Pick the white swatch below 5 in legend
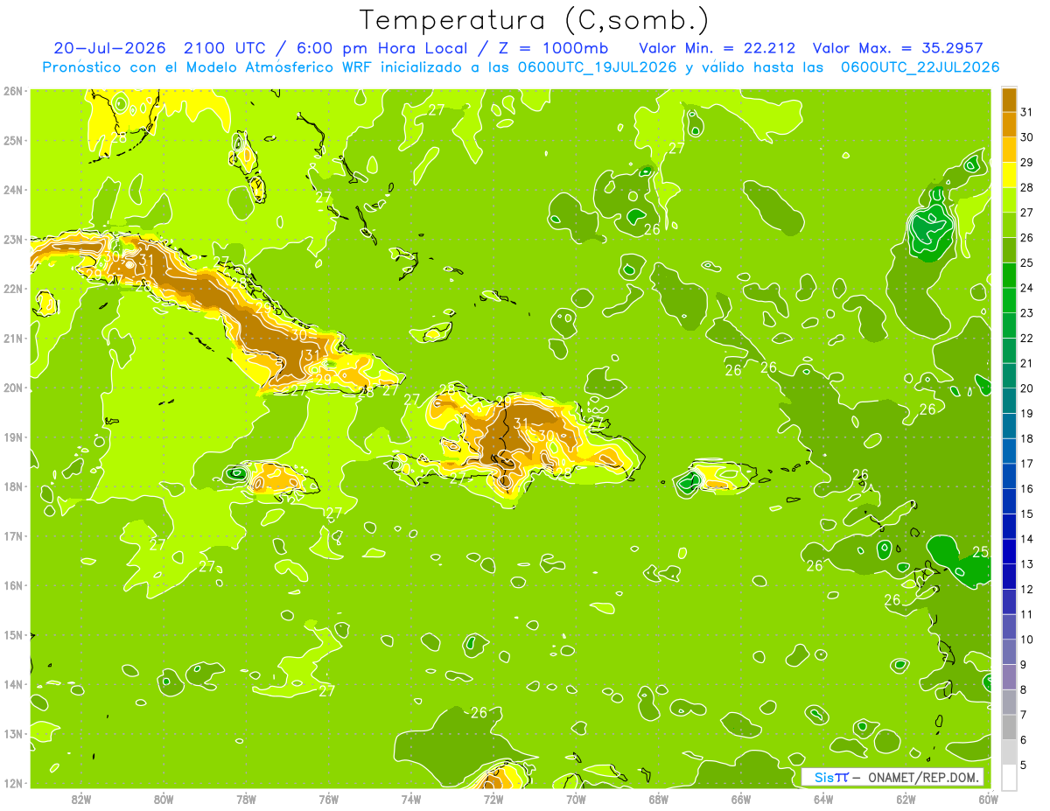The height and width of the screenshot is (811, 1050). point(1009,777)
